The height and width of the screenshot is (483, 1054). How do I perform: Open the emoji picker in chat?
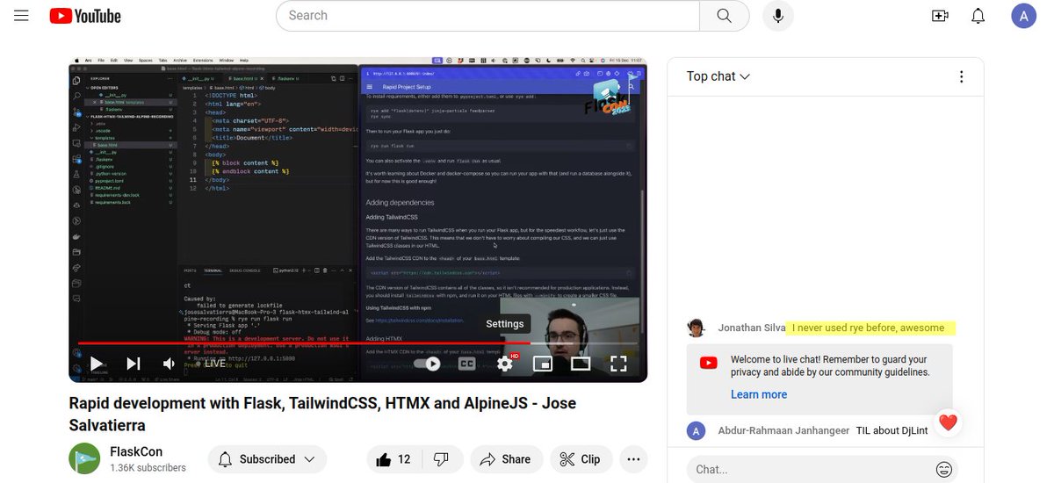[945, 469]
